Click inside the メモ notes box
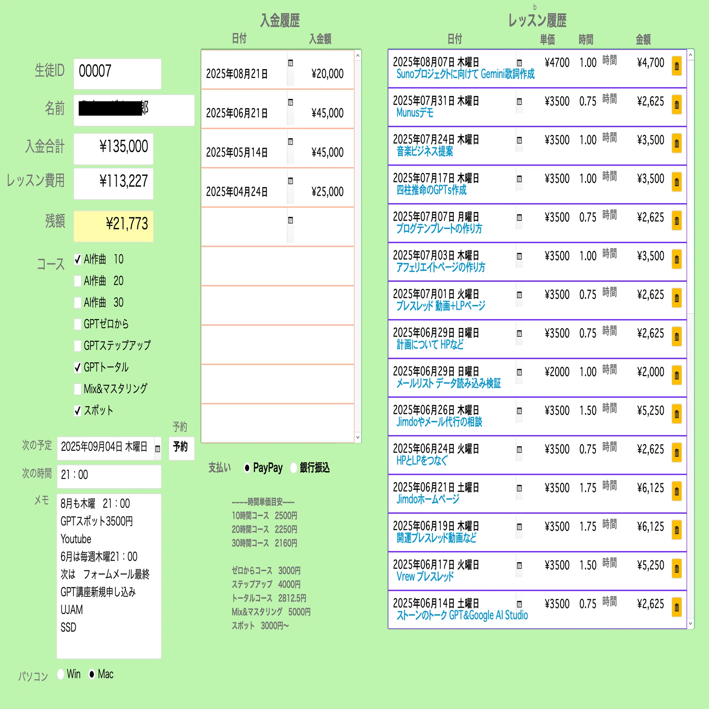 [x=109, y=576]
